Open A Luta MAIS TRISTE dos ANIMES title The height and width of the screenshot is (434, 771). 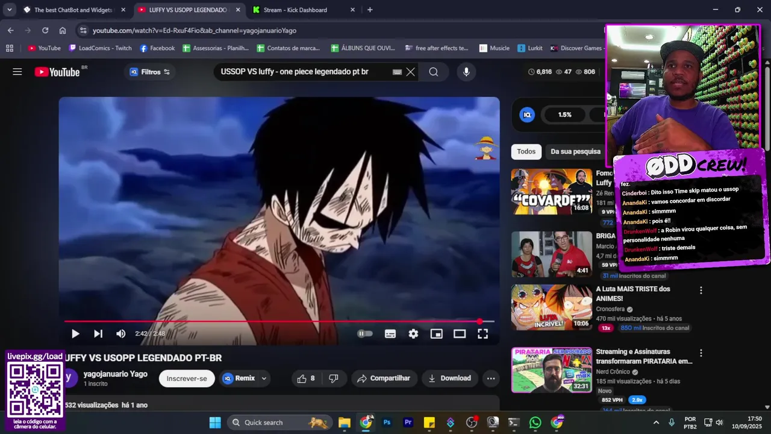click(633, 294)
